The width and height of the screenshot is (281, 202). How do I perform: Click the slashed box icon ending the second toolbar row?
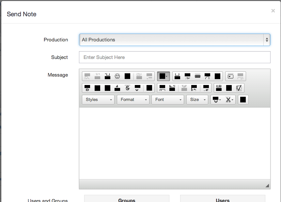(239, 88)
